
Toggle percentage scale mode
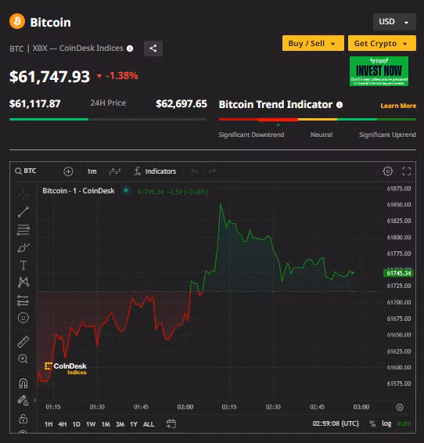372,423
